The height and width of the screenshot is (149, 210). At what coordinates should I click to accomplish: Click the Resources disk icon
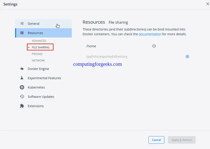click(x=22, y=33)
